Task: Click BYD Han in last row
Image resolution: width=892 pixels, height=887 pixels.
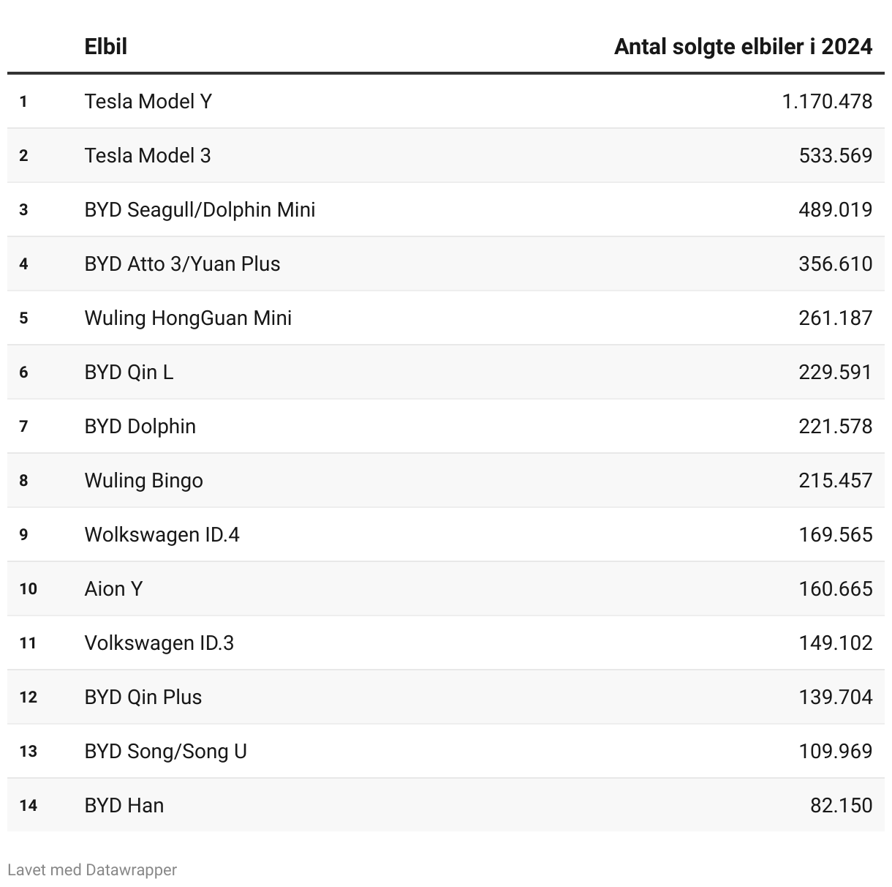Action: click(x=124, y=805)
